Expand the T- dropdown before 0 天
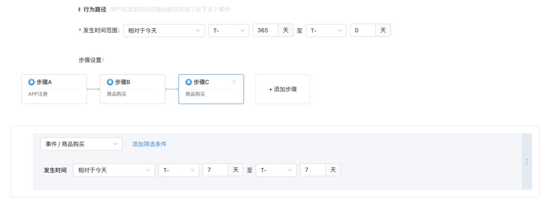This screenshot has height=204, width=546. tap(326, 31)
